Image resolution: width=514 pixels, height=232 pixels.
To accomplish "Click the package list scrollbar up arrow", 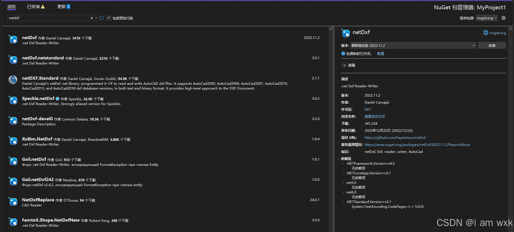I will (x=331, y=29).
